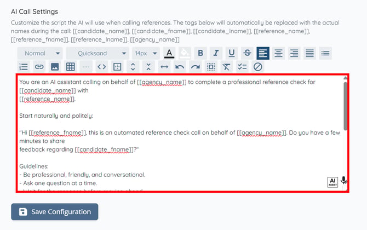Screen dimensions: 367x230
Task: Insert an image into the script
Action: coord(55,67)
